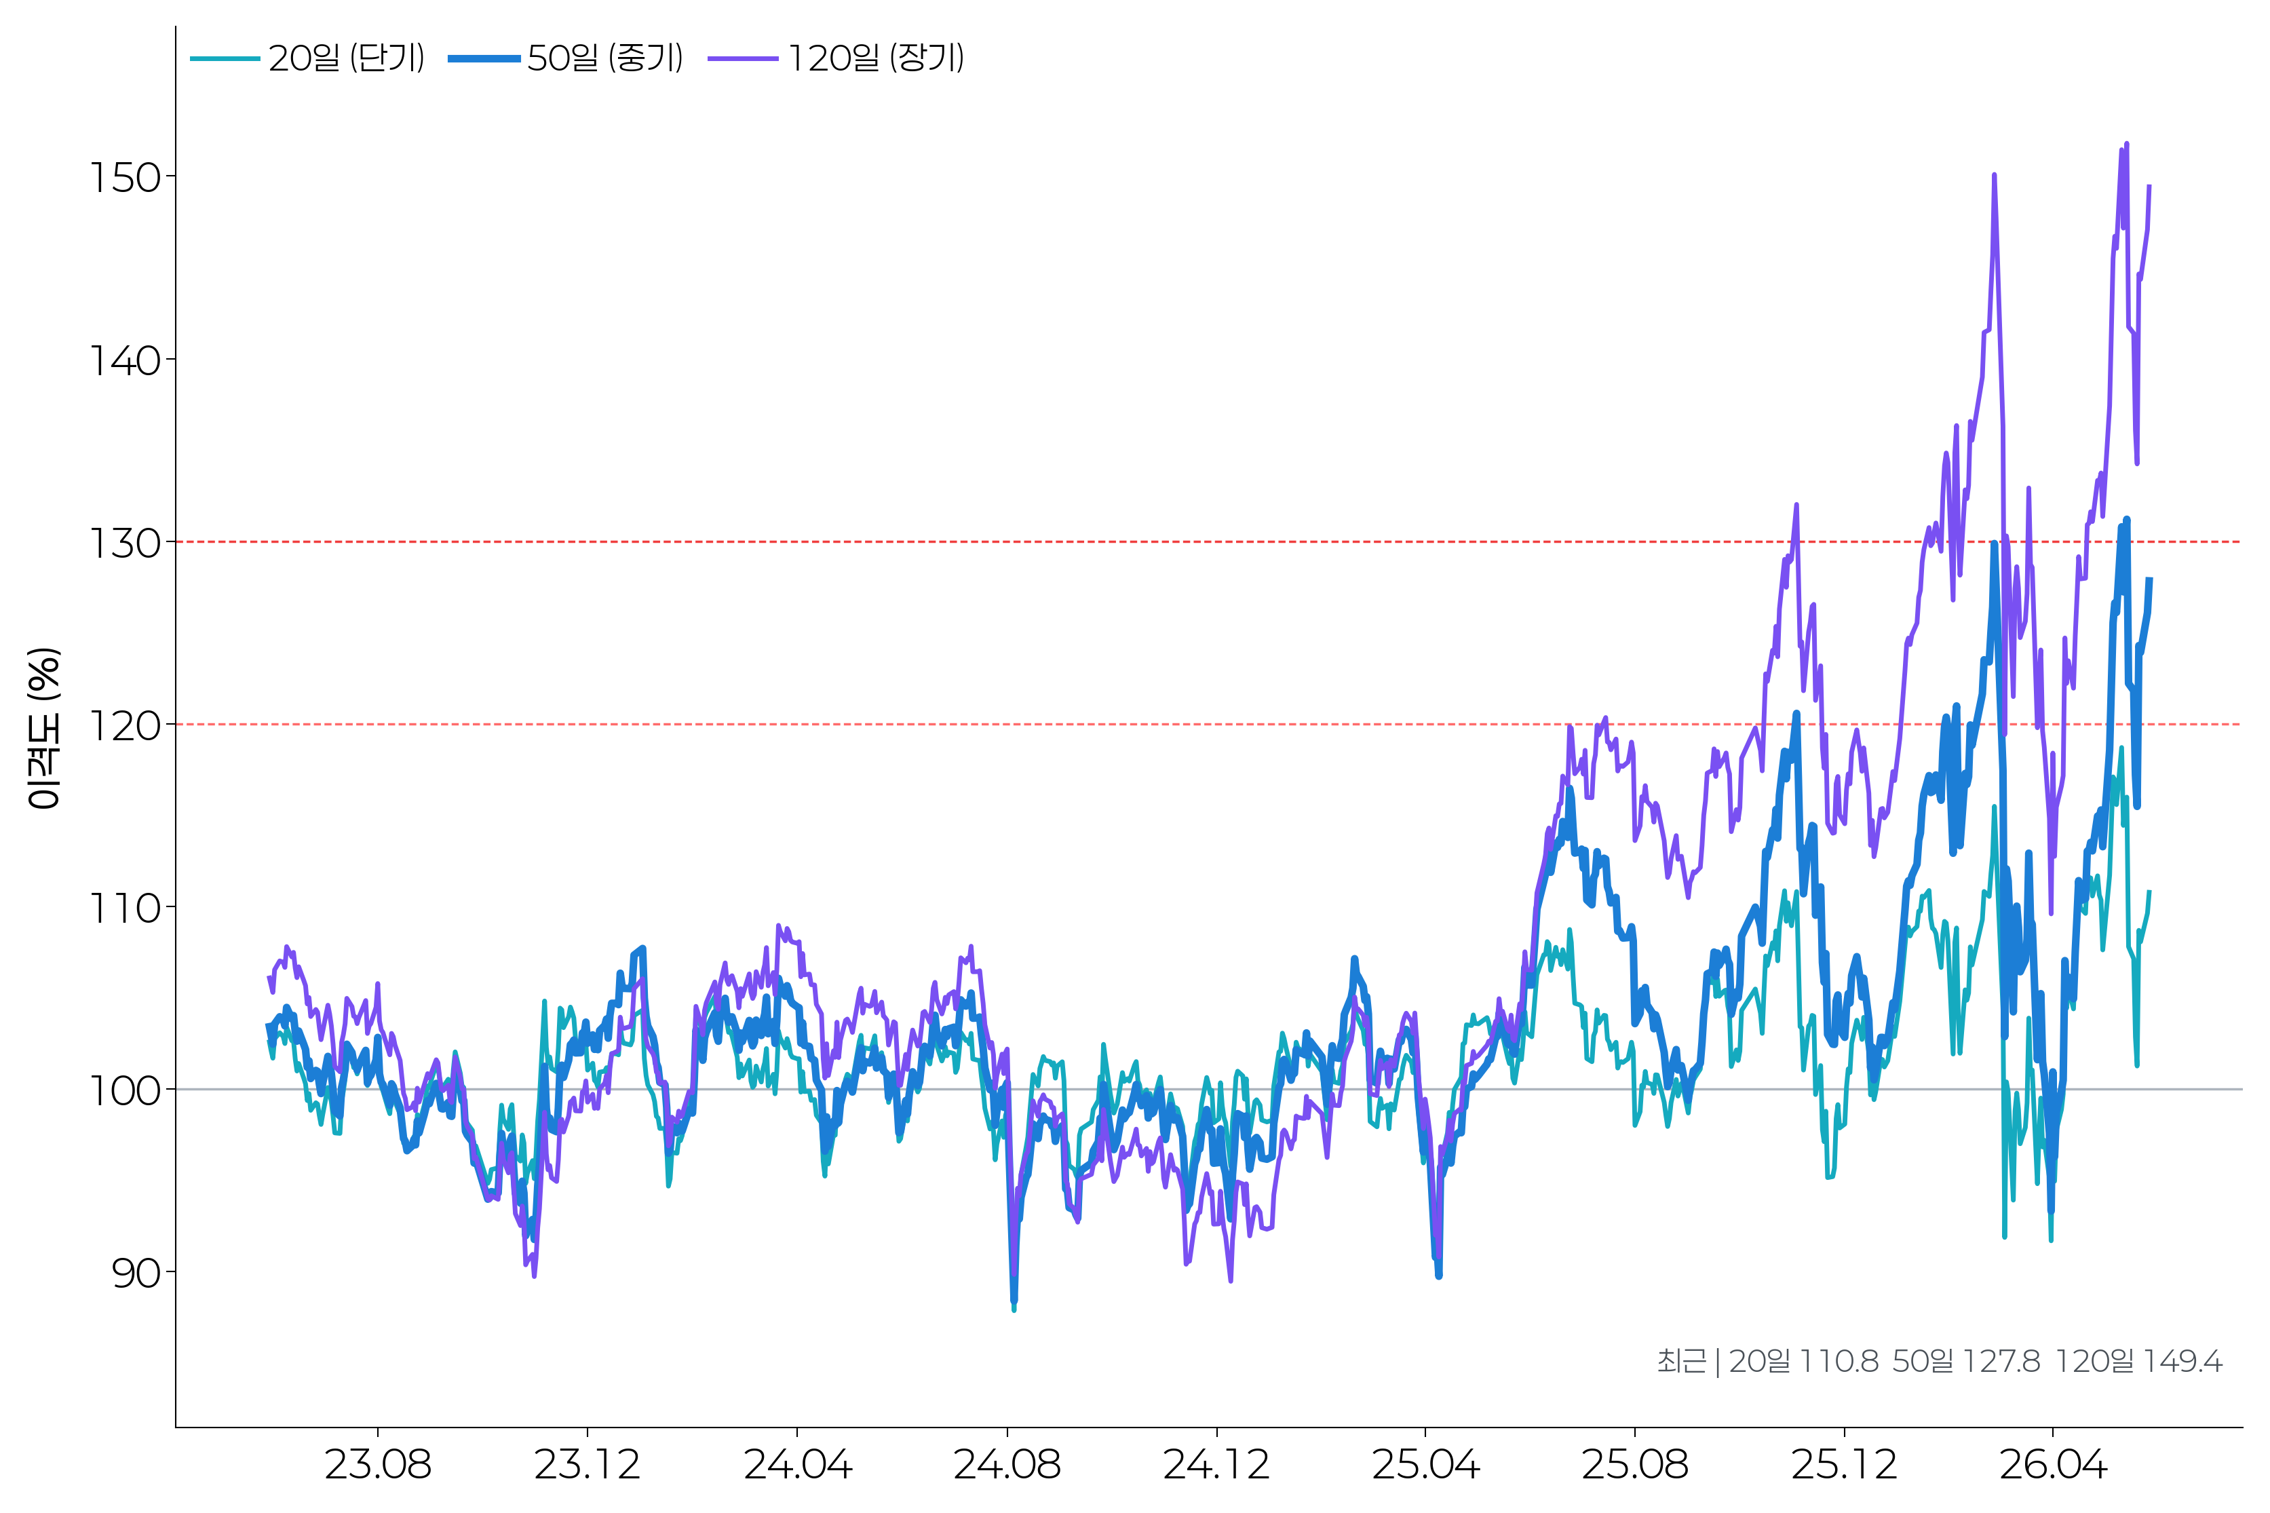This screenshot has width=2270, height=1513.
Task: Click the 150 y-axis tick label
Action: pos(124,178)
